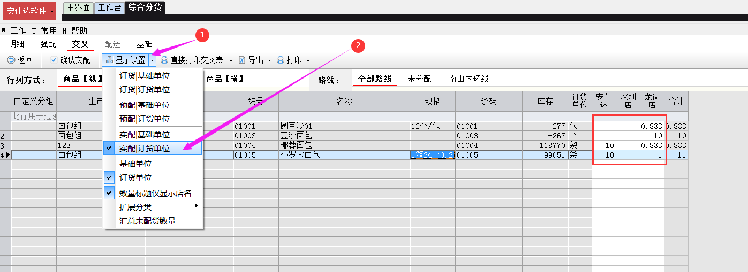748x272 pixels.
Task: Select the 综合分货 tab
Action: (x=145, y=7)
